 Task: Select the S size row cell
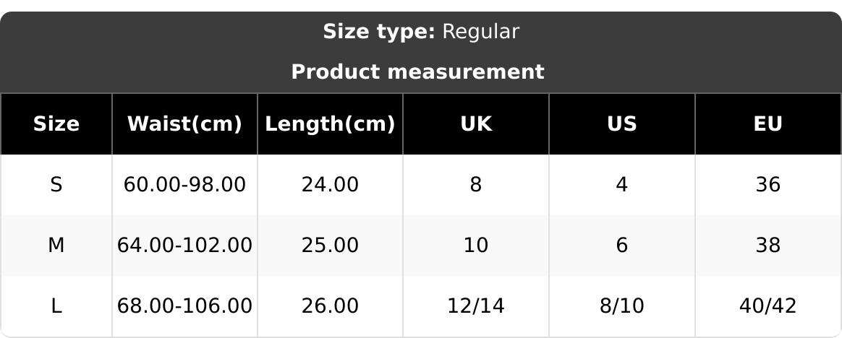click(56, 185)
